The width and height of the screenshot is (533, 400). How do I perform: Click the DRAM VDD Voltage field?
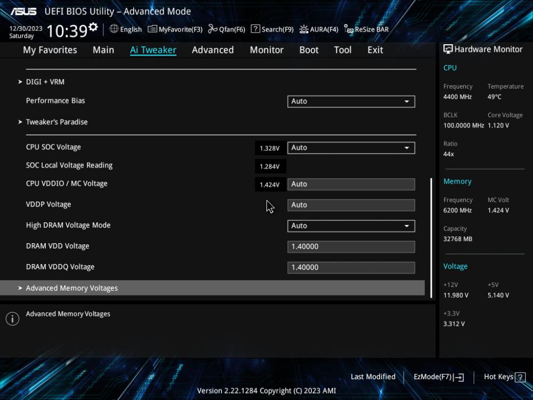pyautogui.click(x=351, y=246)
